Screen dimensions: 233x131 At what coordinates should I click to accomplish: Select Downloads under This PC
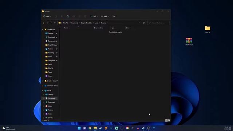click(51, 102)
